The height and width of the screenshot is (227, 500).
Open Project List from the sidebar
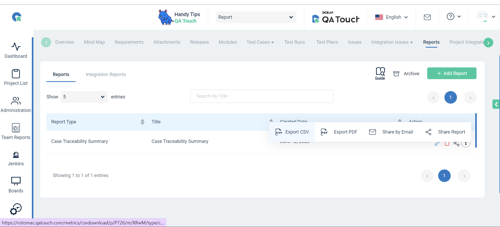click(x=16, y=77)
